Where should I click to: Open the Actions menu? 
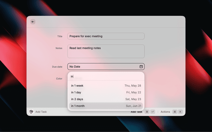tap(165, 112)
